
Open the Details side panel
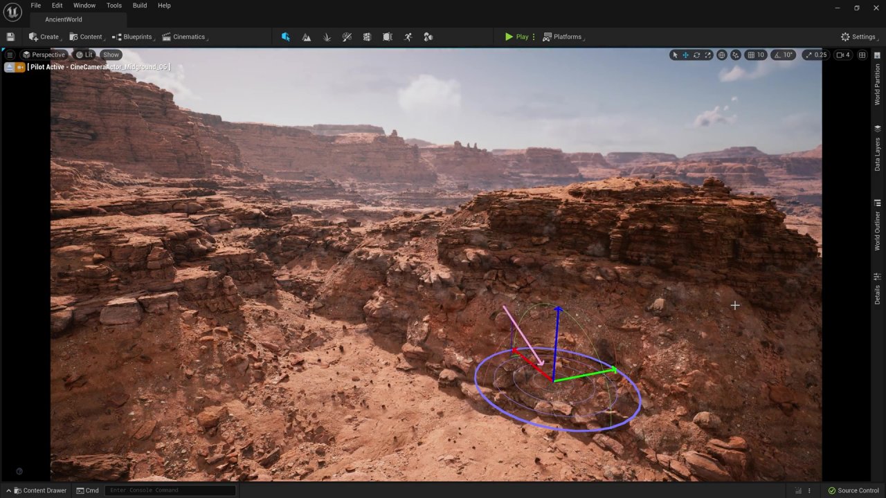click(877, 288)
